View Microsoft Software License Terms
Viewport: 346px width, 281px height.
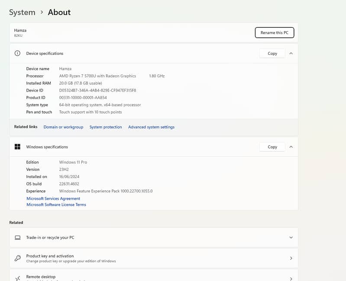[56, 204]
